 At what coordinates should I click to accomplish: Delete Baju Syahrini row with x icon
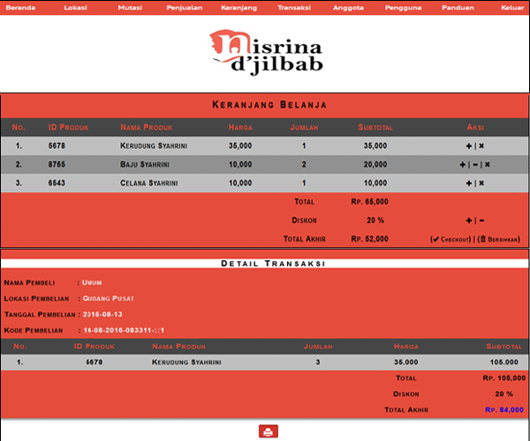coord(488,164)
